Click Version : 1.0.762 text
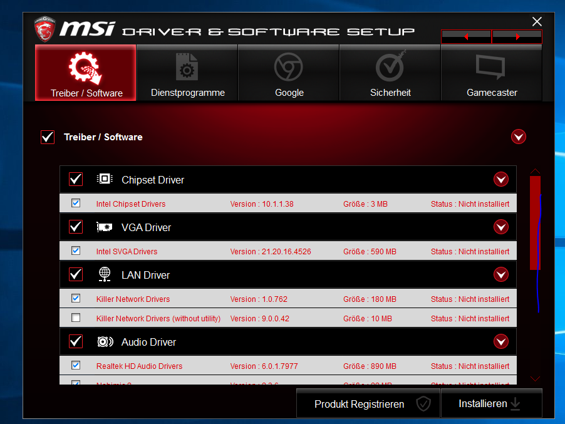Viewport: 565px width, 424px height. [x=259, y=299]
